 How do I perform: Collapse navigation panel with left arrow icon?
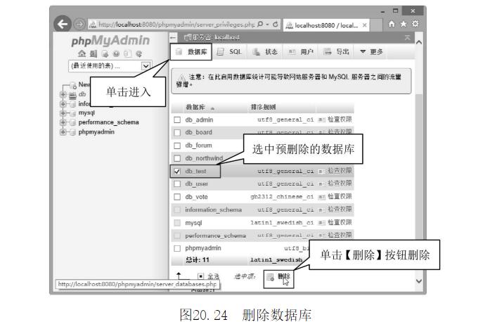pos(174,36)
